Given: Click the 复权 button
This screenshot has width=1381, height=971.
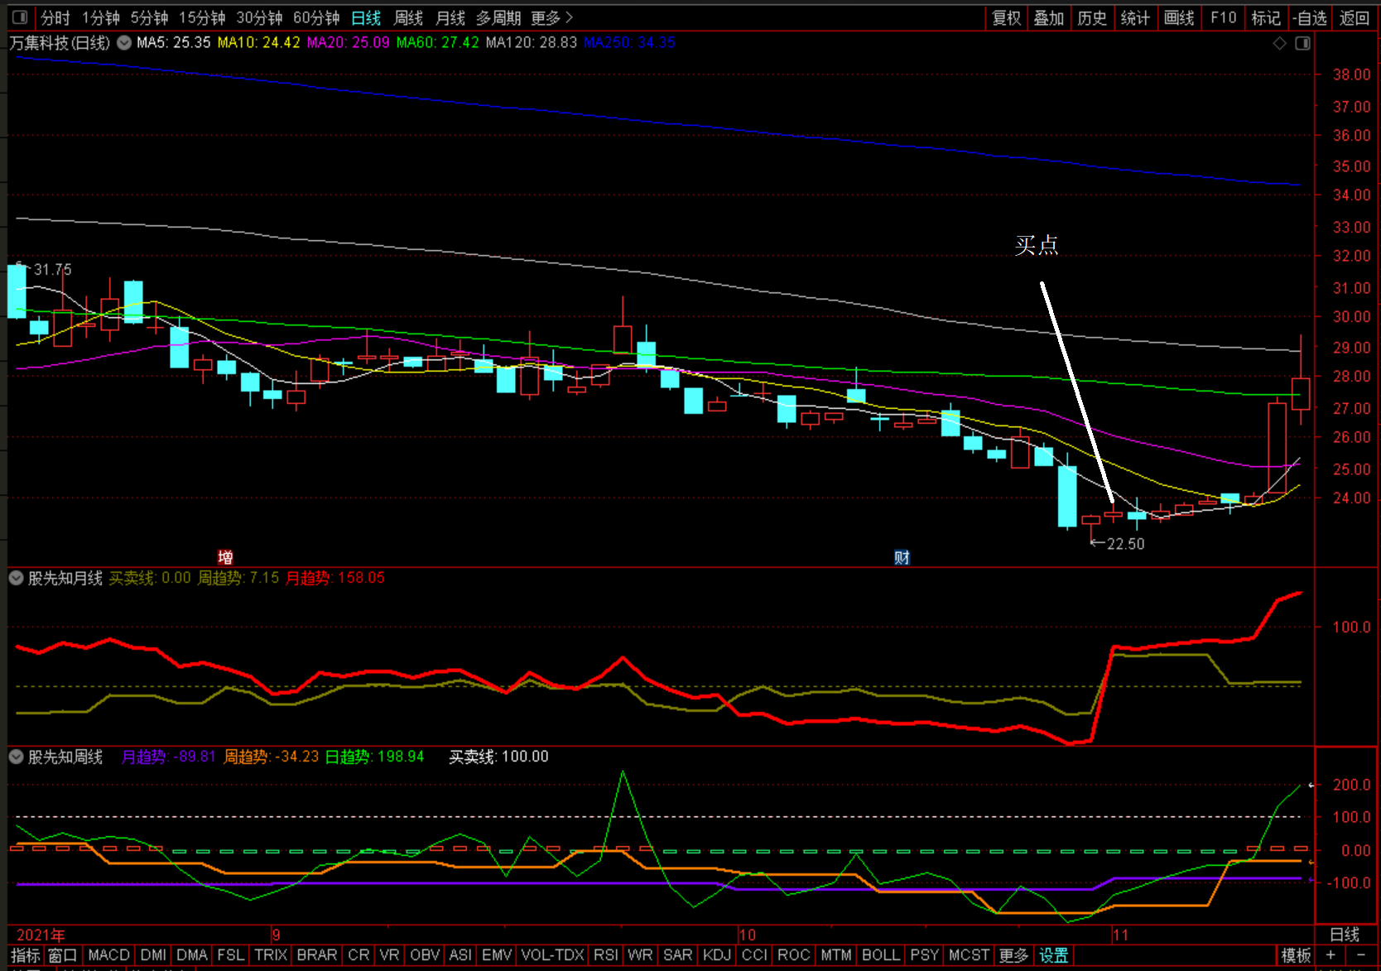Looking at the screenshot, I should 1007,17.
